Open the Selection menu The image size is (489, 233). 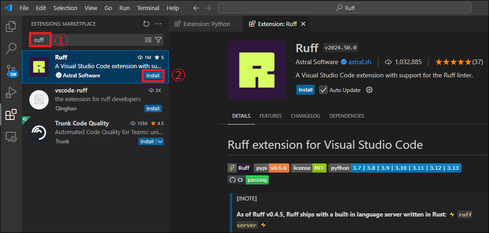click(65, 8)
